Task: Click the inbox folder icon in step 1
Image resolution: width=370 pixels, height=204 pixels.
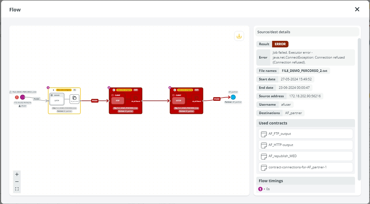Action: coord(74,98)
